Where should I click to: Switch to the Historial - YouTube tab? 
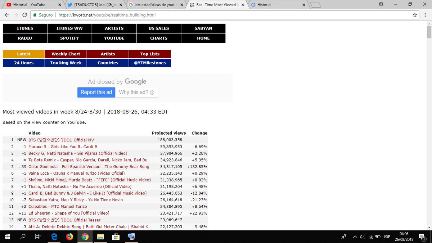click(32, 5)
